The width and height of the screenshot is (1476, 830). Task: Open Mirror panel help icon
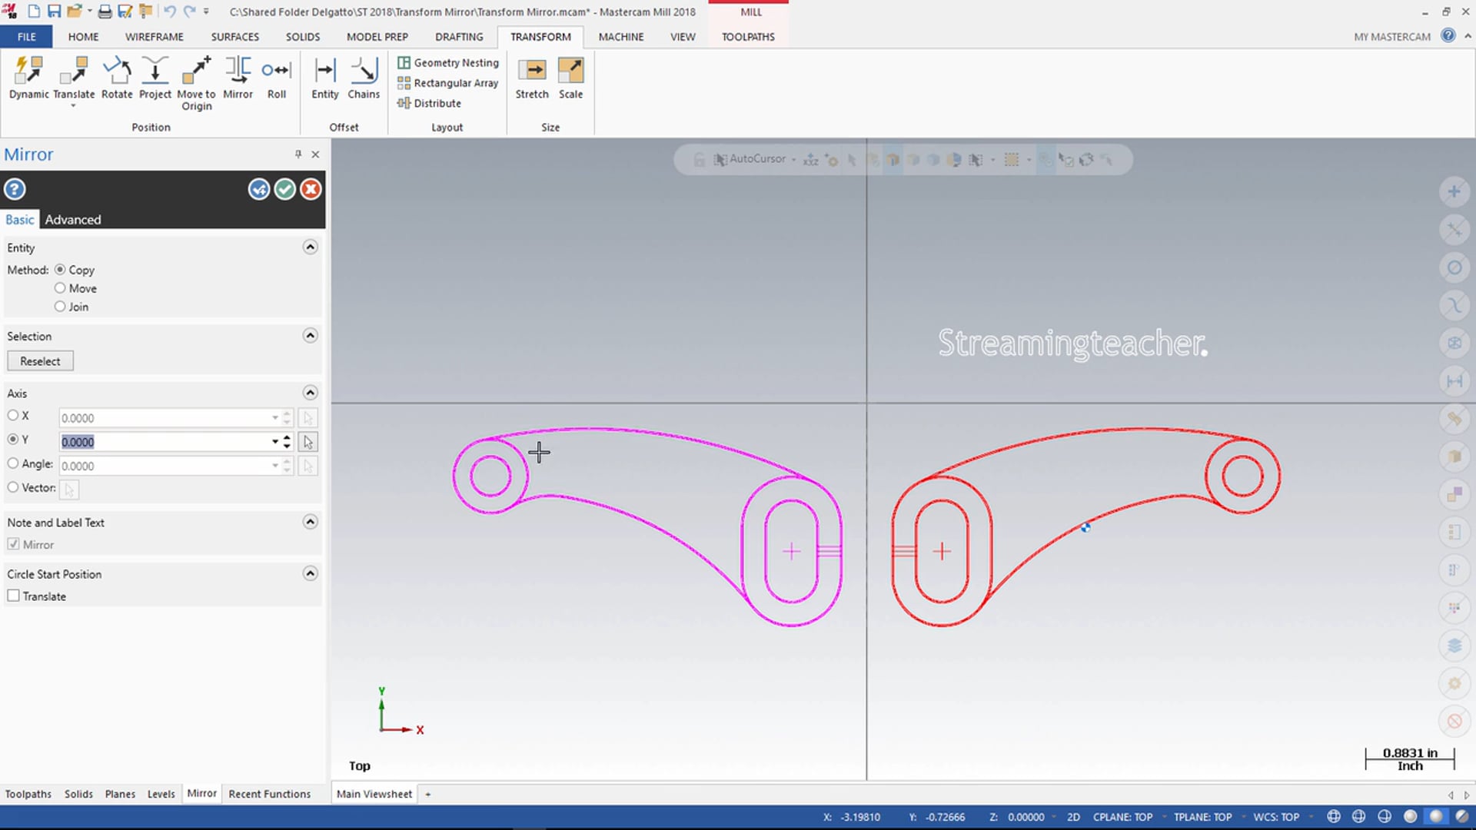pos(15,189)
